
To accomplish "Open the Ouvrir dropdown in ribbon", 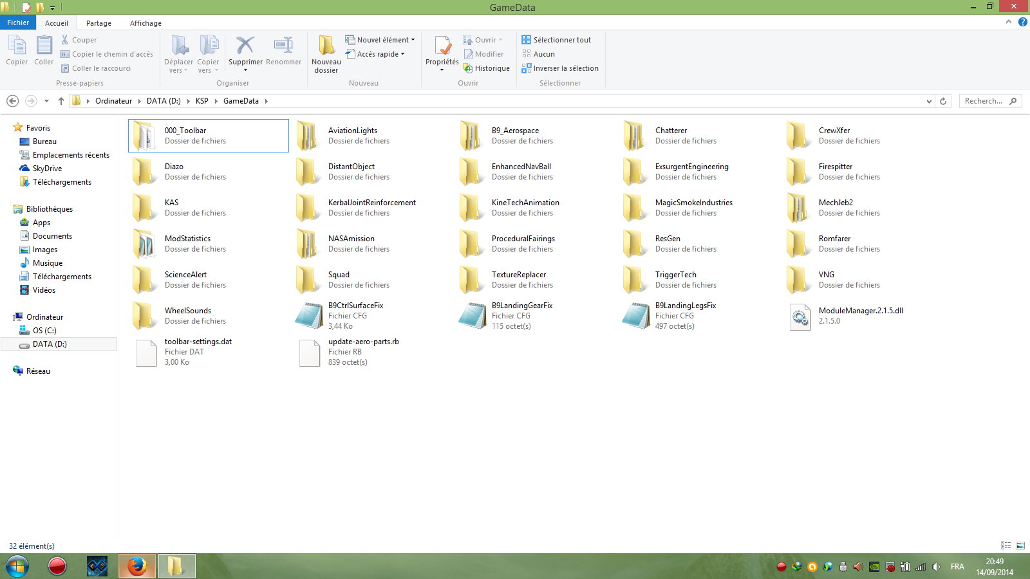I will tap(483, 40).
